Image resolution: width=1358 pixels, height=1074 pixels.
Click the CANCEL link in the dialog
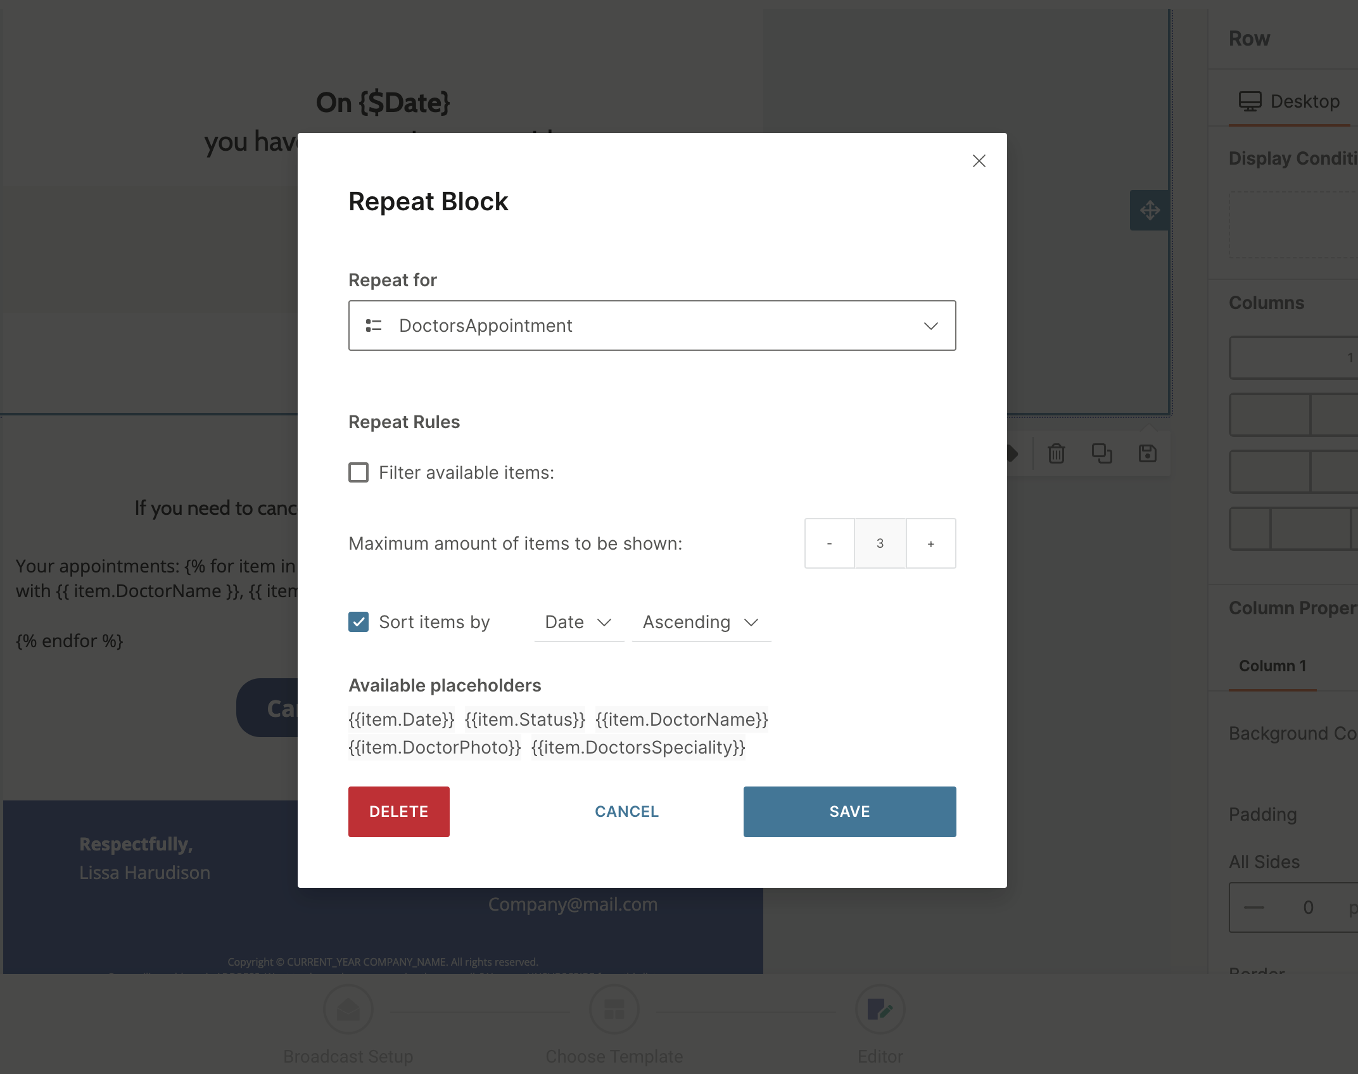point(626,812)
